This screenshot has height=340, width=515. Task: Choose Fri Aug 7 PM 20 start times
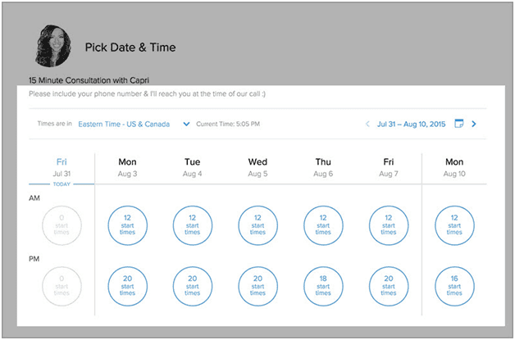(x=389, y=286)
